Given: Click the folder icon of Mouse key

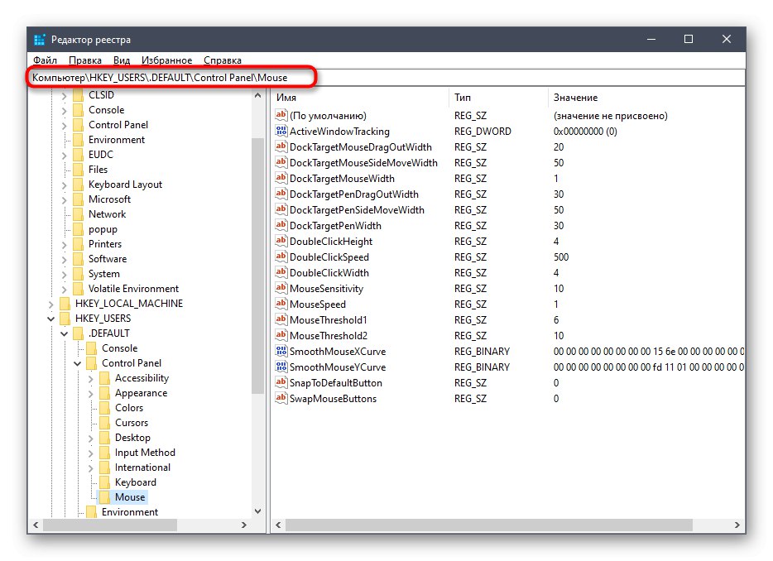Looking at the screenshot, I should (104, 497).
